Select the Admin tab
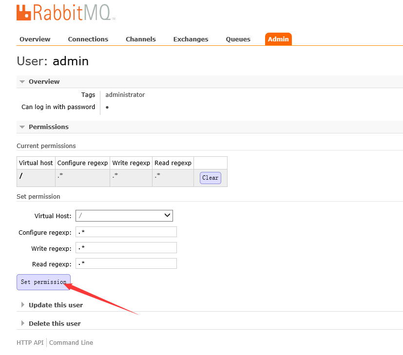Screen dimensions: 403x355 pyautogui.click(x=278, y=39)
